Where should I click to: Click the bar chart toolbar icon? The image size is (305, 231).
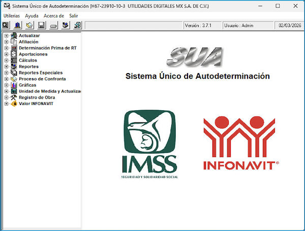click(18, 25)
